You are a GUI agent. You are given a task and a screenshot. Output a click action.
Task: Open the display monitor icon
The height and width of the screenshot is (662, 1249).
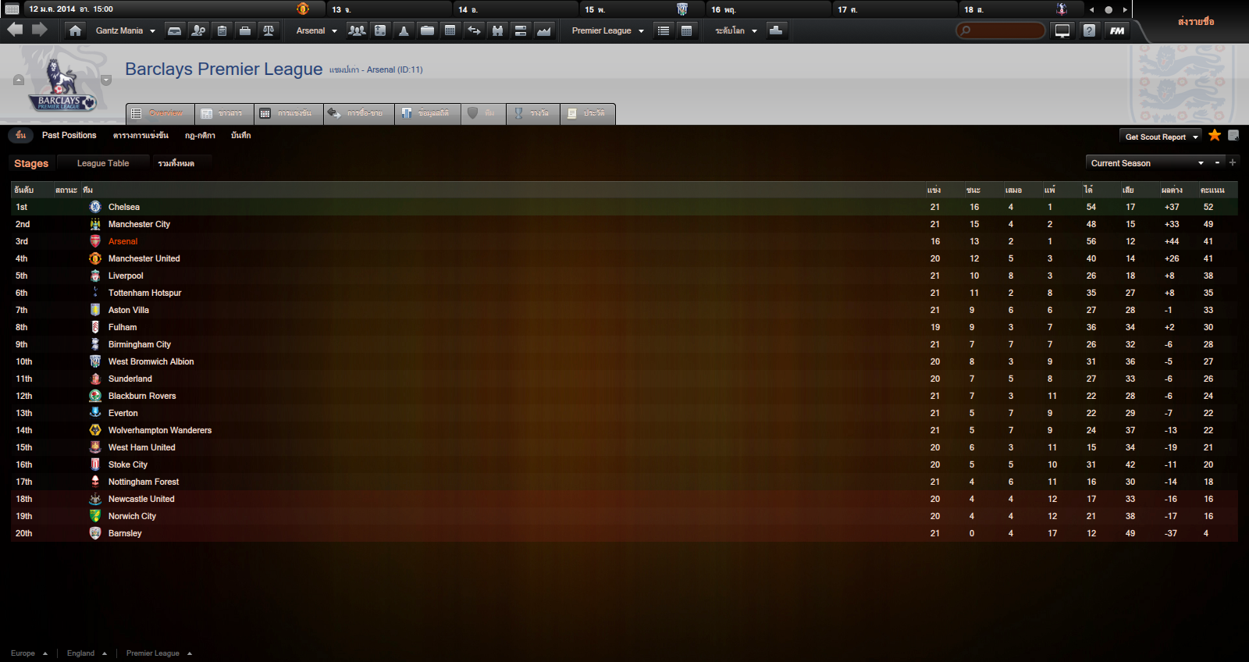tap(1062, 30)
